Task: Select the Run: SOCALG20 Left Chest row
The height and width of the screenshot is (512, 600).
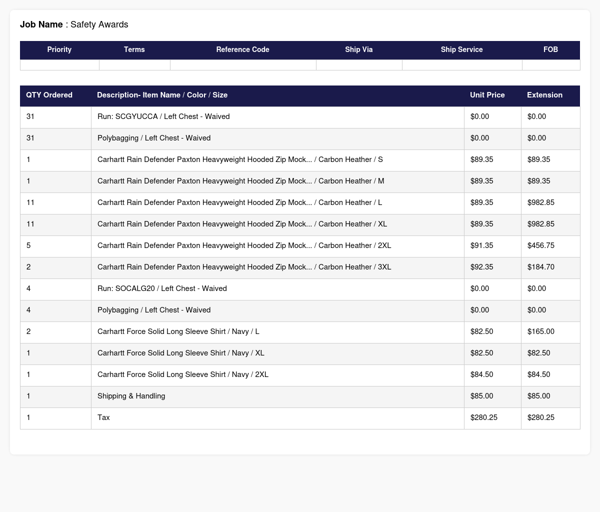Action: coord(300,289)
